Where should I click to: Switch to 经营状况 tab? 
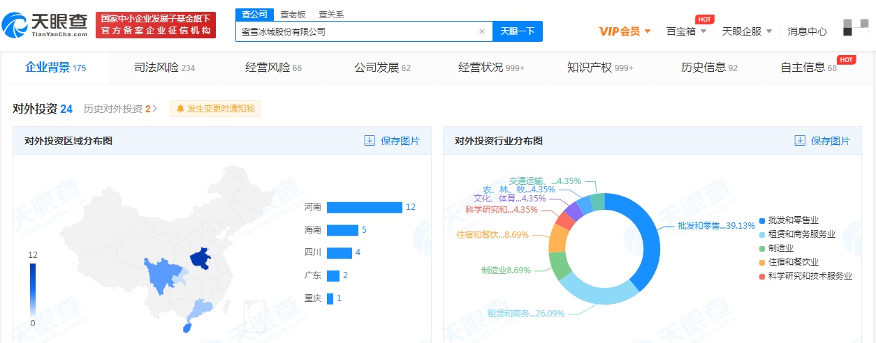[491, 68]
